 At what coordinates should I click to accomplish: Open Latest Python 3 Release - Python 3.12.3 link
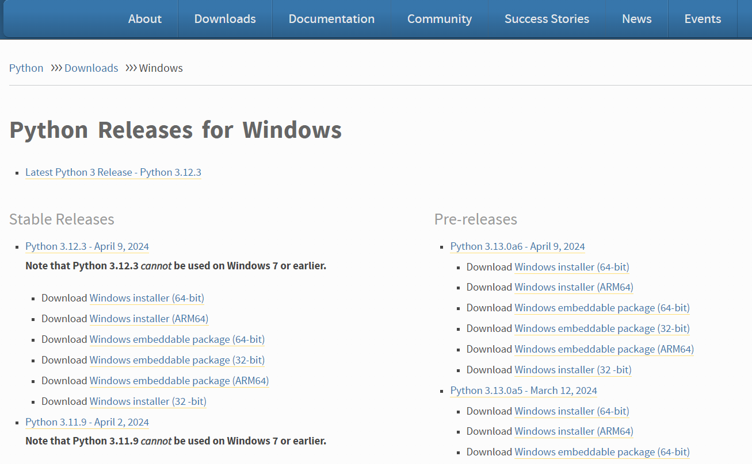click(x=113, y=172)
